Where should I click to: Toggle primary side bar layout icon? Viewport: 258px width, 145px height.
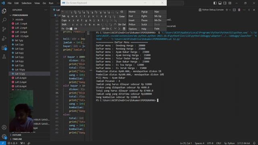point(215,3)
